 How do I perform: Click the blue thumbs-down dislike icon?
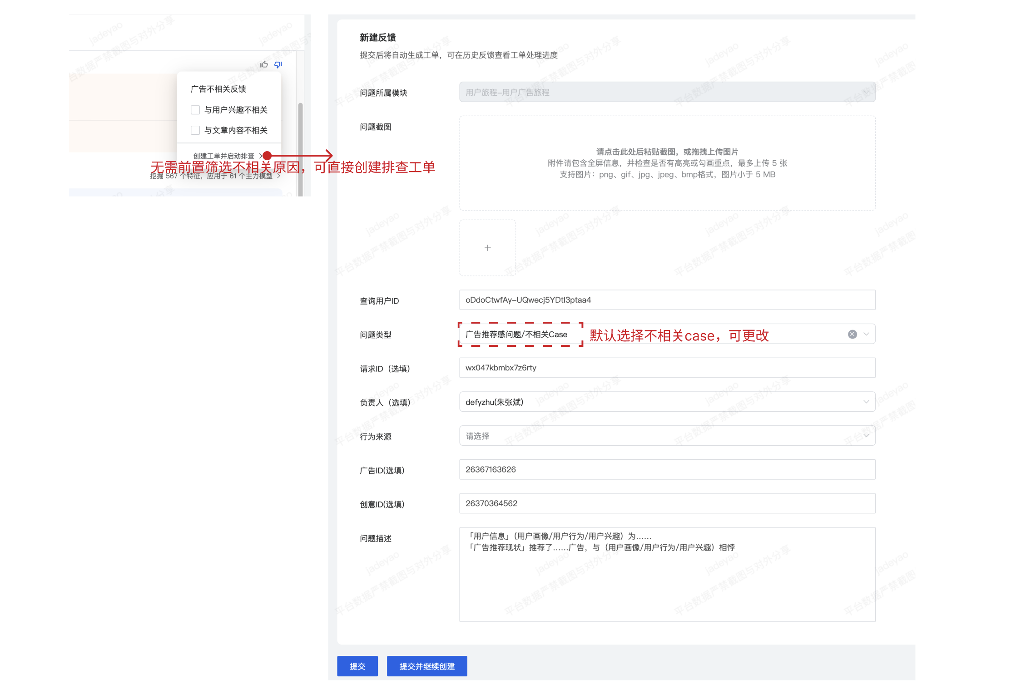click(x=278, y=64)
